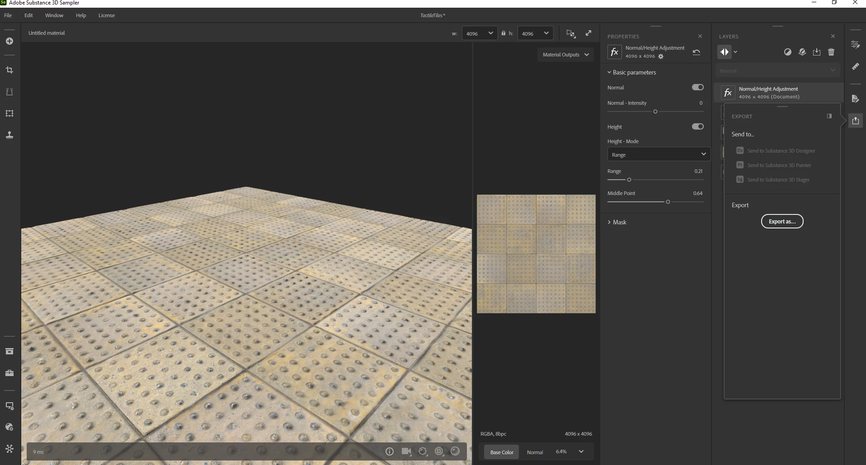Close the Properties panel

point(700,36)
